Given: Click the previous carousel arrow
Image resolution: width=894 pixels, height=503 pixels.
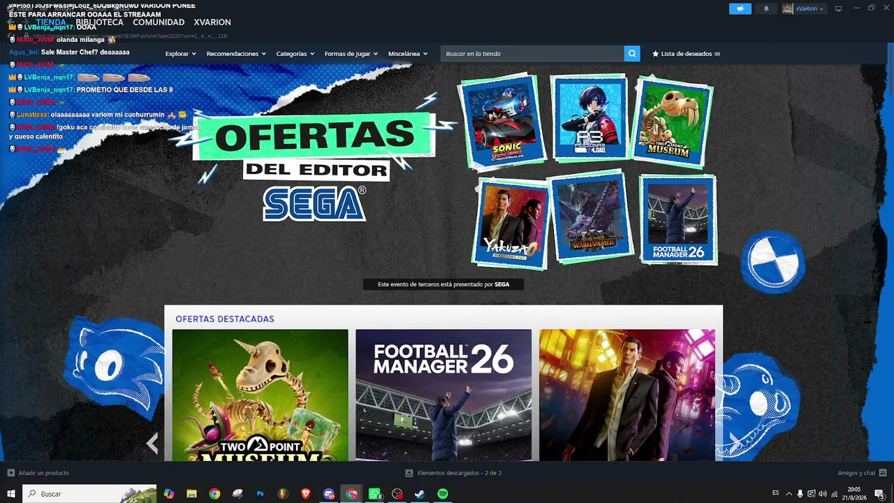Looking at the screenshot, I should (x=152, y=443).
